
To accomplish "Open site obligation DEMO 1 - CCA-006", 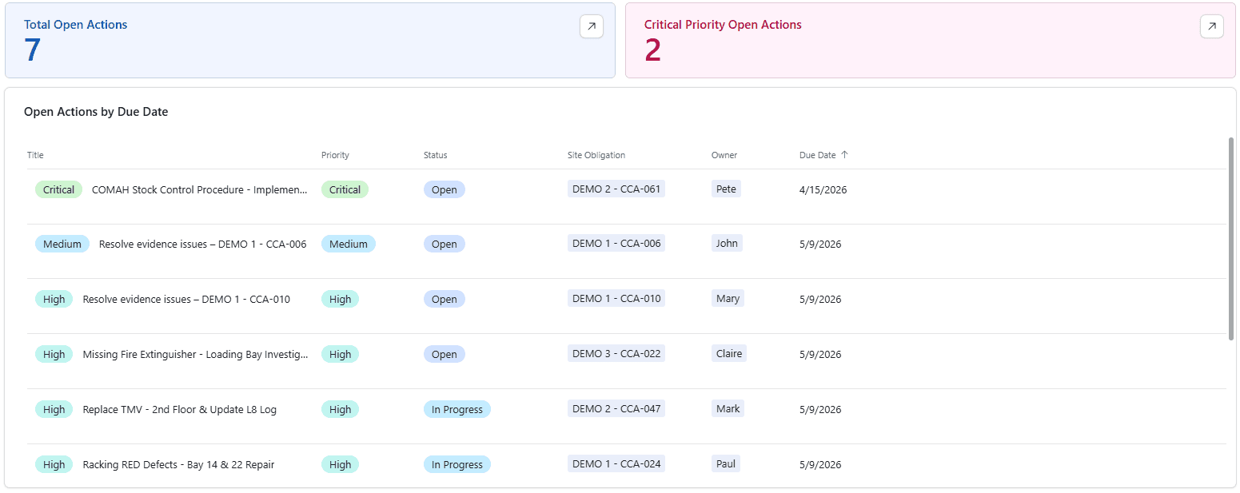I will [x=616, y=243].
